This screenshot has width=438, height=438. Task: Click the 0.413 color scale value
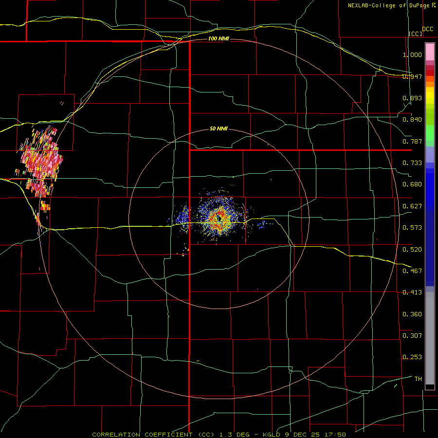click(x=412, y=292)
